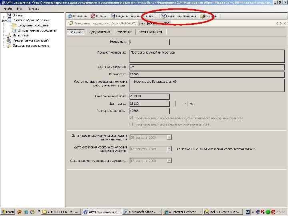Click the Место поставки товара text area
The height and width of the screenshot is (216, 288).
click(x=207, y=85)
